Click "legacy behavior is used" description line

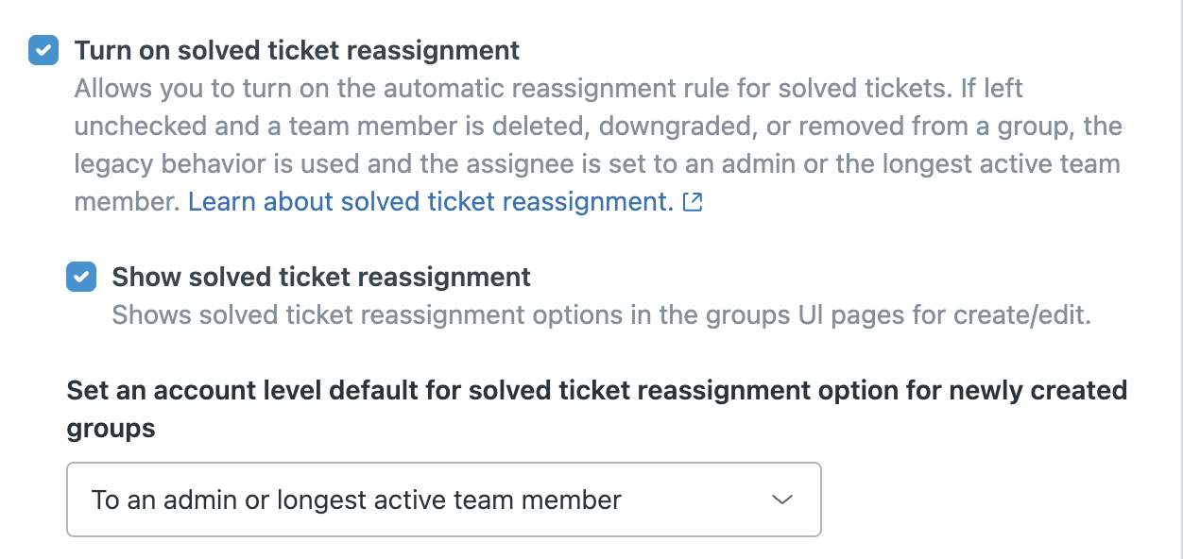[597, 163]
